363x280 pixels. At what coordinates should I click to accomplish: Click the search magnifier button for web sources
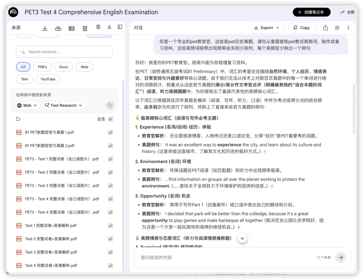[110, 105]
